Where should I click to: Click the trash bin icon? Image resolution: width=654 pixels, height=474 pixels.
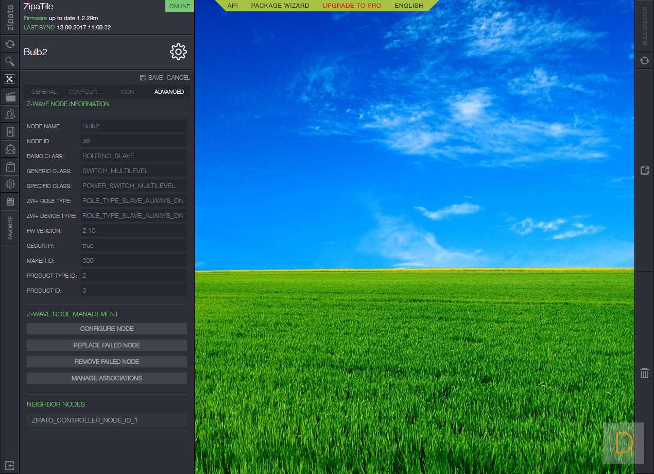click(x=644, y=373)
